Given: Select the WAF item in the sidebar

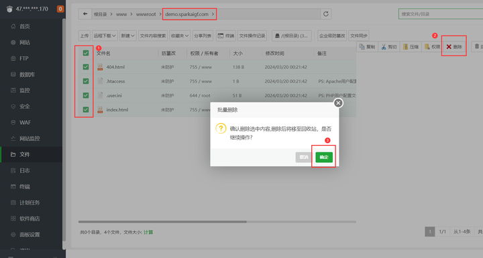Looking at the screenshot, I should tap(25, 122).
